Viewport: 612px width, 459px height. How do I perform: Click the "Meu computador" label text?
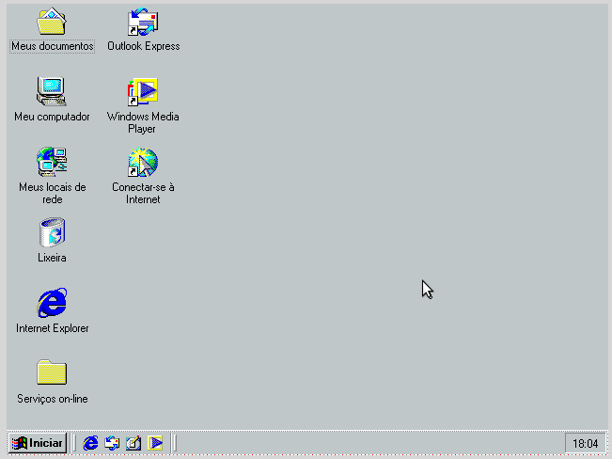(x=52, y=117)
